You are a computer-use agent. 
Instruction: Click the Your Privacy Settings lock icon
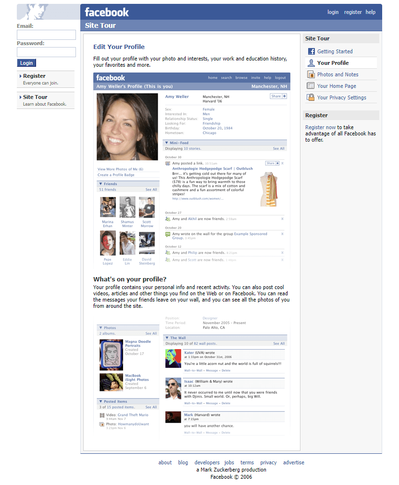tap(311, 97)
